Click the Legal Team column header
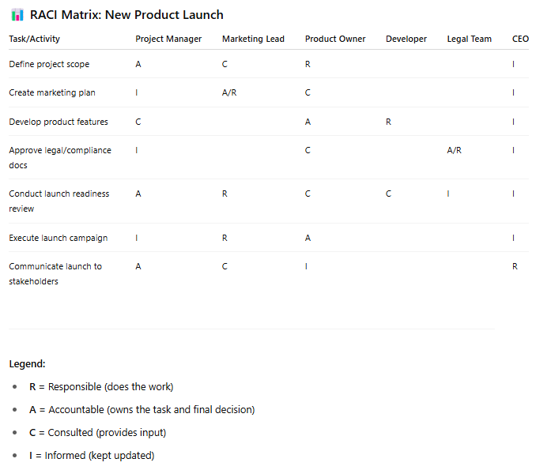 (x=469, y=39)
